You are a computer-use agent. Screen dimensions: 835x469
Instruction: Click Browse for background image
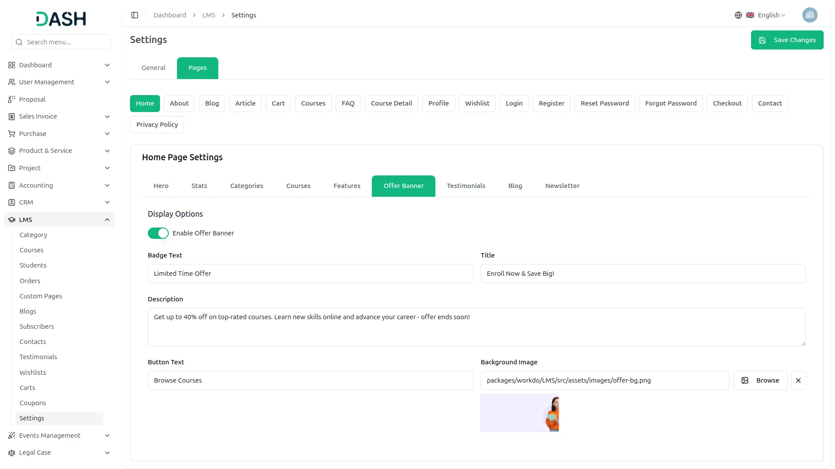click(760, 380)
